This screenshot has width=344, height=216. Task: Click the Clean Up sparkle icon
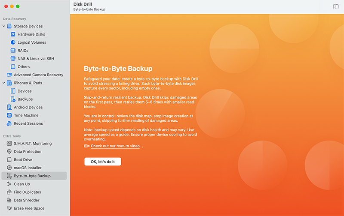9,184
